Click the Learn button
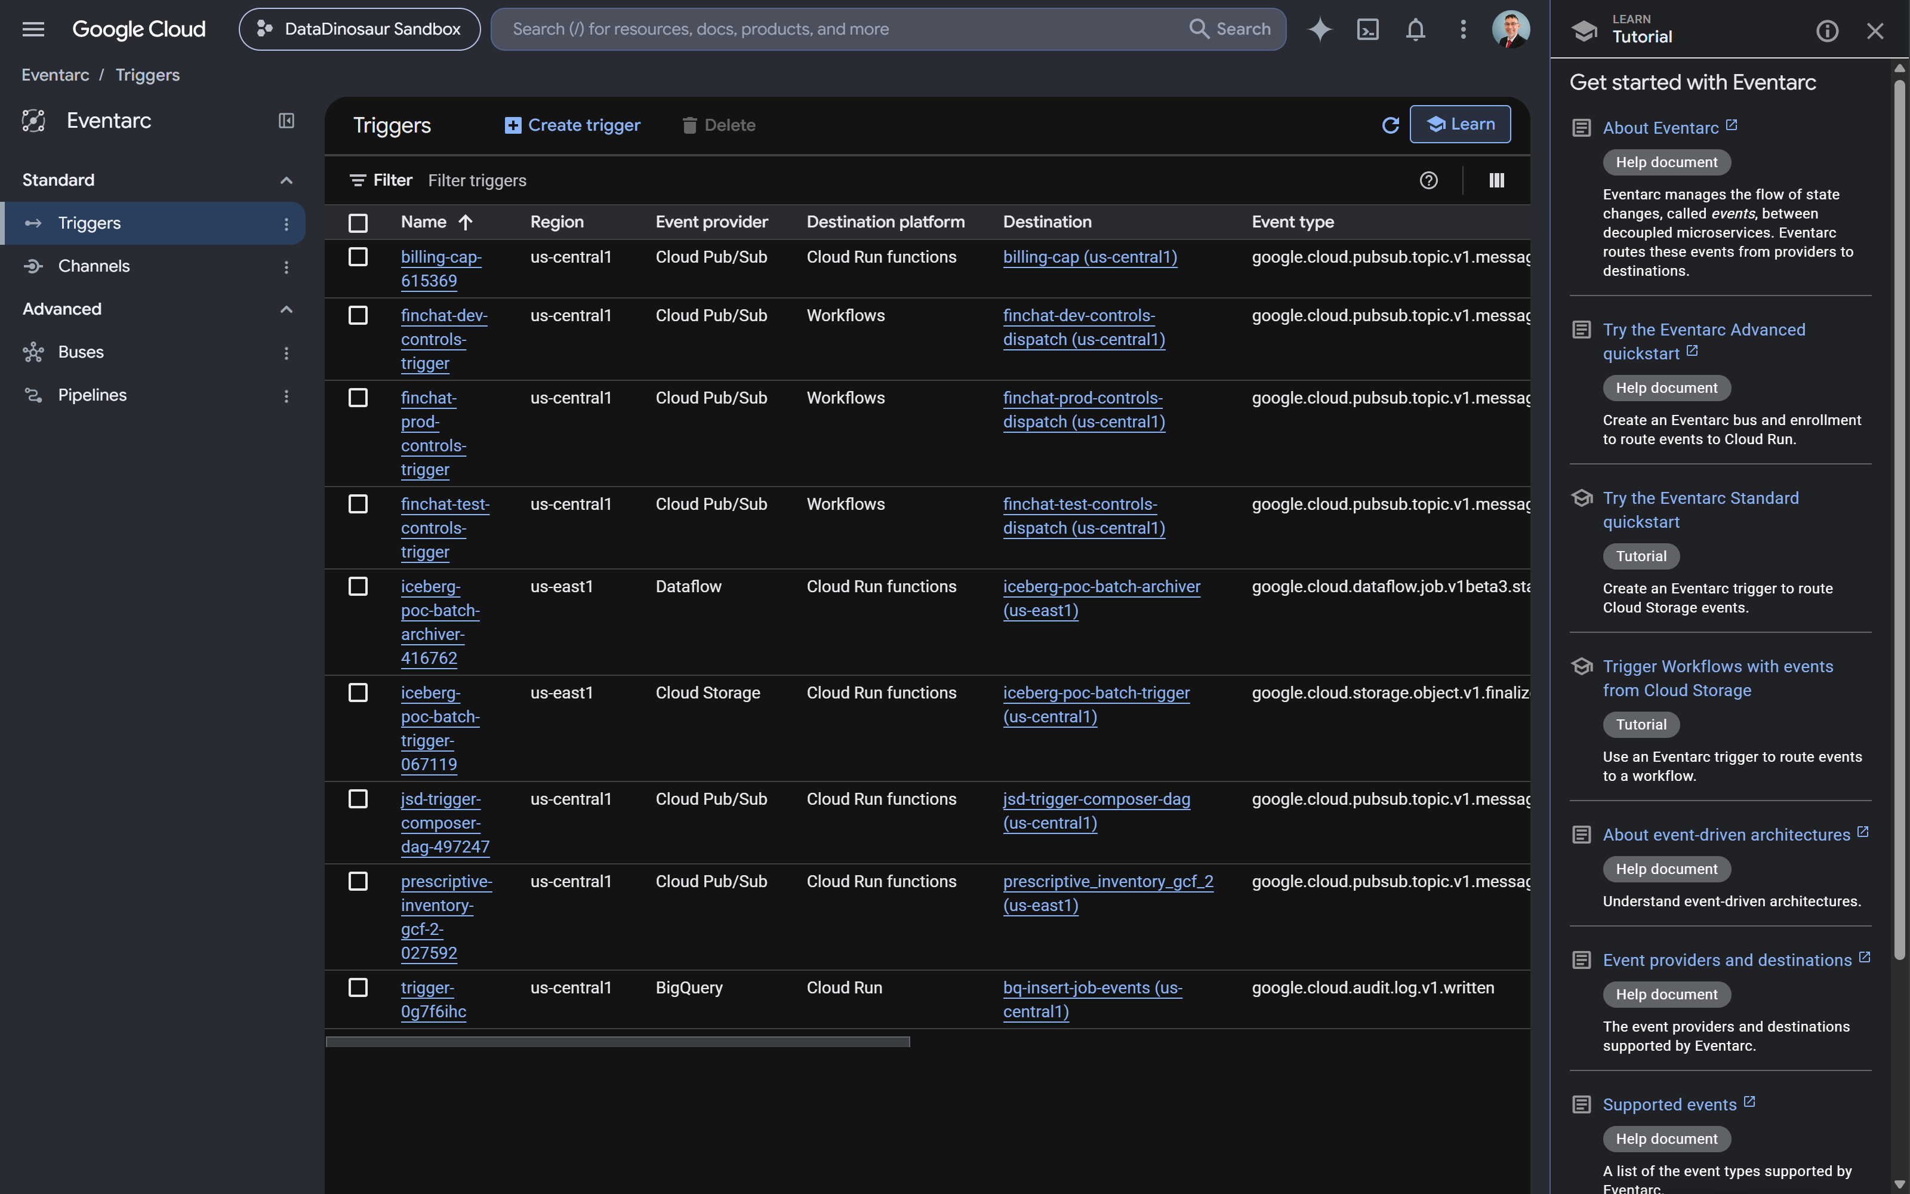 point(1460,124)
